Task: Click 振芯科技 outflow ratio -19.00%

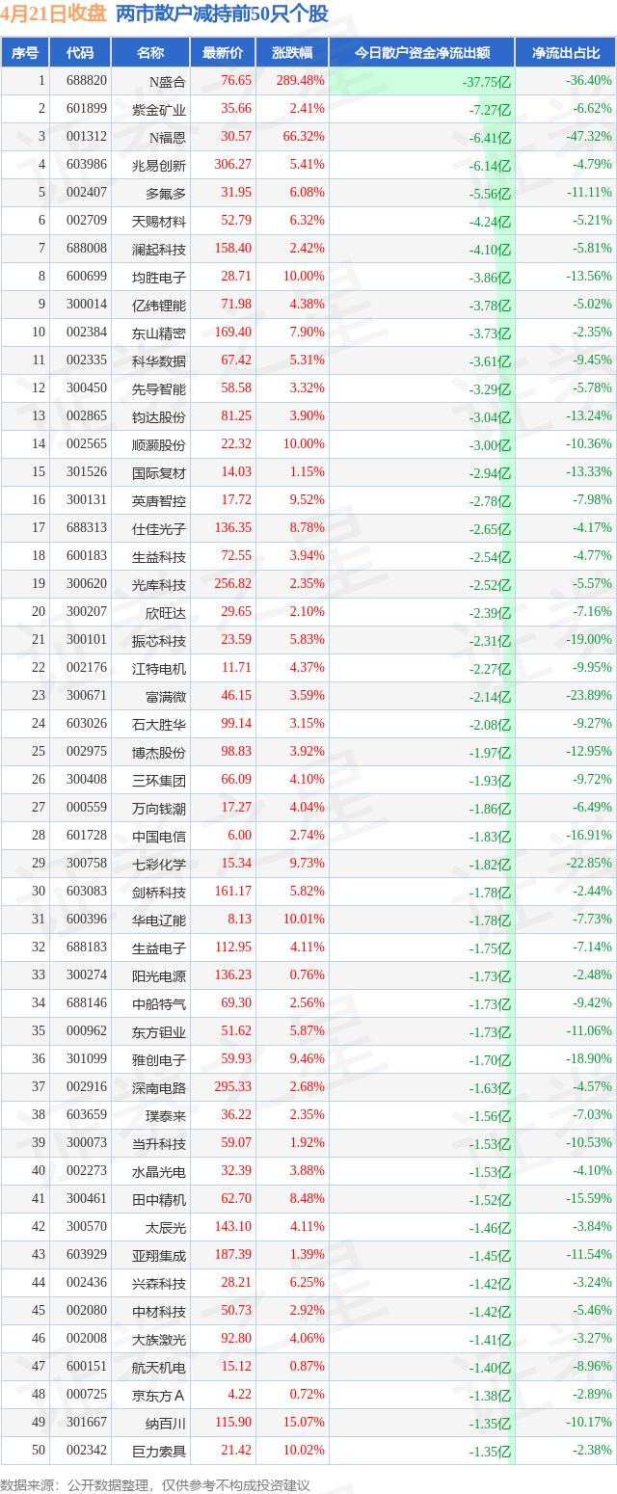Action: (589, 640)
